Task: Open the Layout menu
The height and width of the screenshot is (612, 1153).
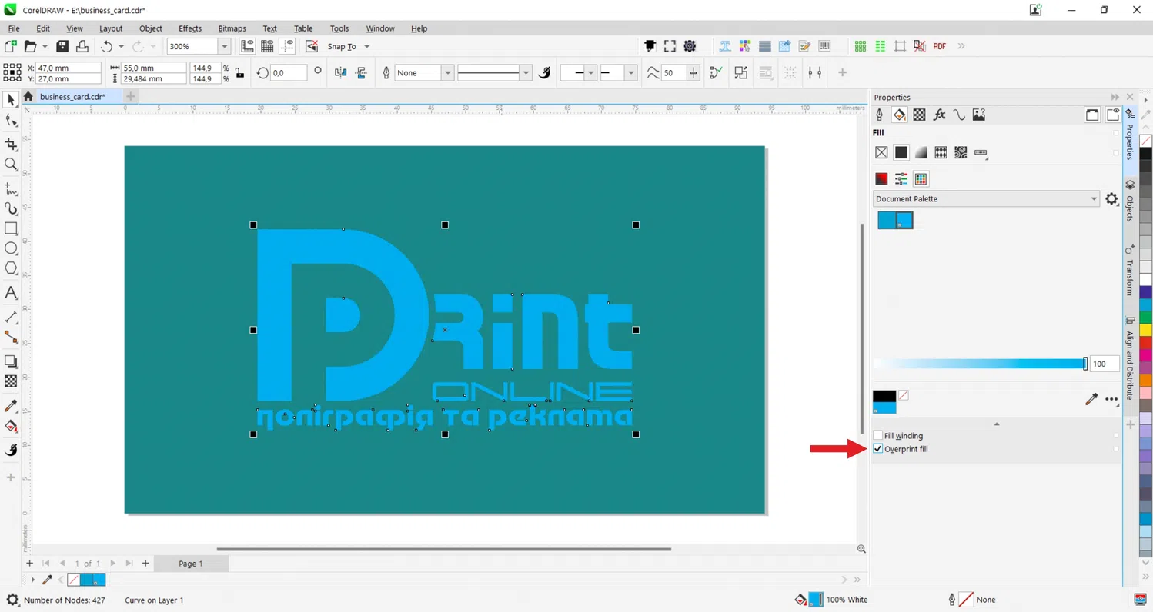Action: point(111,28)
